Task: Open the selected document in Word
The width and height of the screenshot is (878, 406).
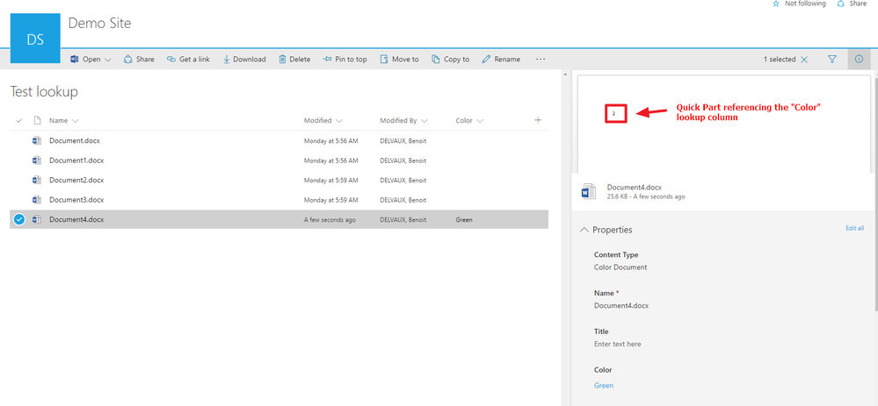Action: [x=85, y=60]
